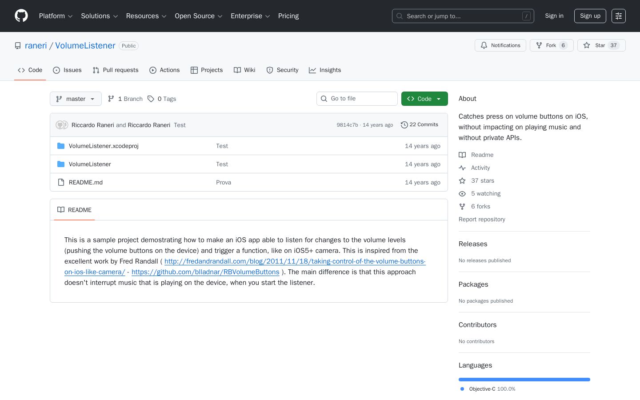Open the RBVolumeButtons GitHub link
The image size is (640, 400).
[x=205, y=272]
